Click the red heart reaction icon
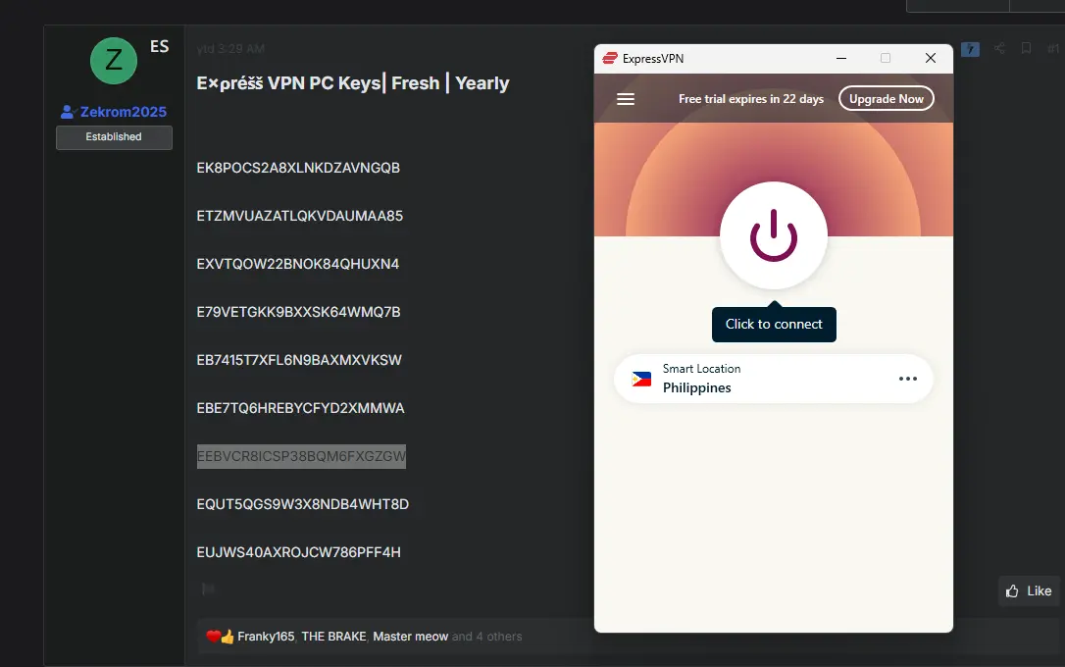 pos(213,637)
